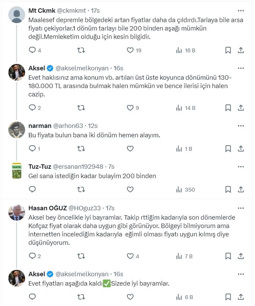The image size is (255, 306).
Task: Share Tuz-Tuz's tweet
Action: [241, 189]
